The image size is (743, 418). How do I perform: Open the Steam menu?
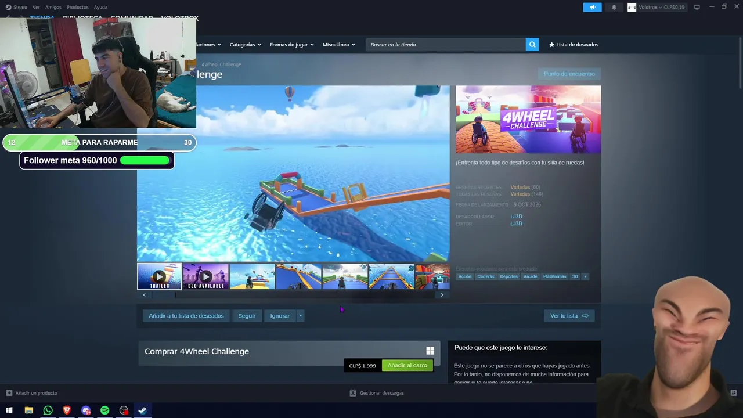point(16,8)
